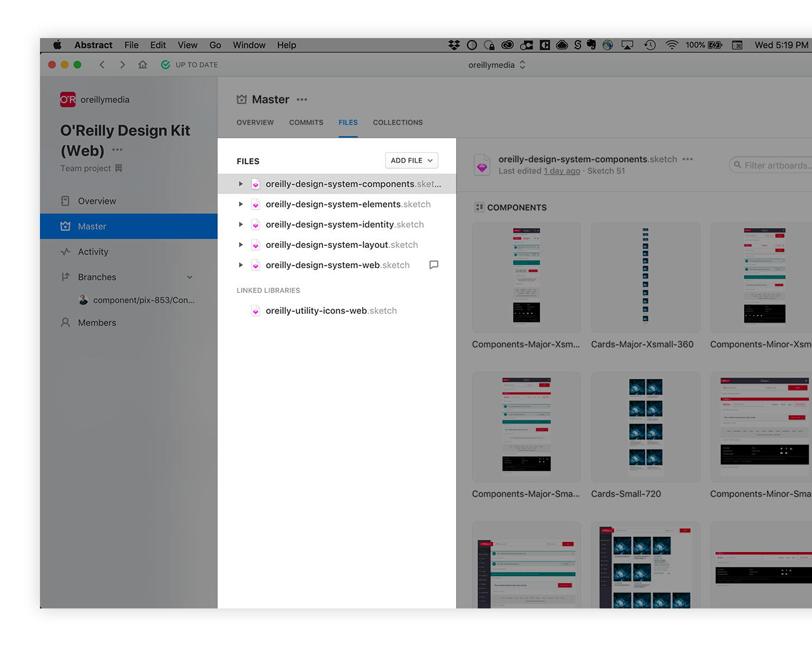Screen dimensions: 812x649
Task: Open Branches in the sidebar
Action: coord(97,277)
